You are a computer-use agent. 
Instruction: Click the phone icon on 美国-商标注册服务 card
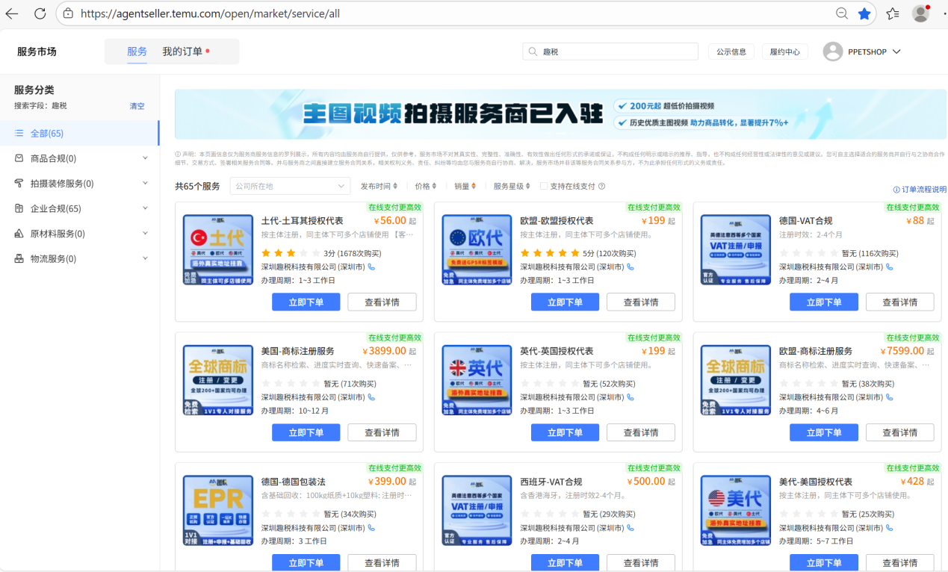pyautogui.click(x=371, y=397)
